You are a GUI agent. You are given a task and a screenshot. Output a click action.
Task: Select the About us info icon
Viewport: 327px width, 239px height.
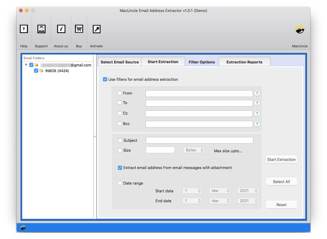click(x=61, y=29)
